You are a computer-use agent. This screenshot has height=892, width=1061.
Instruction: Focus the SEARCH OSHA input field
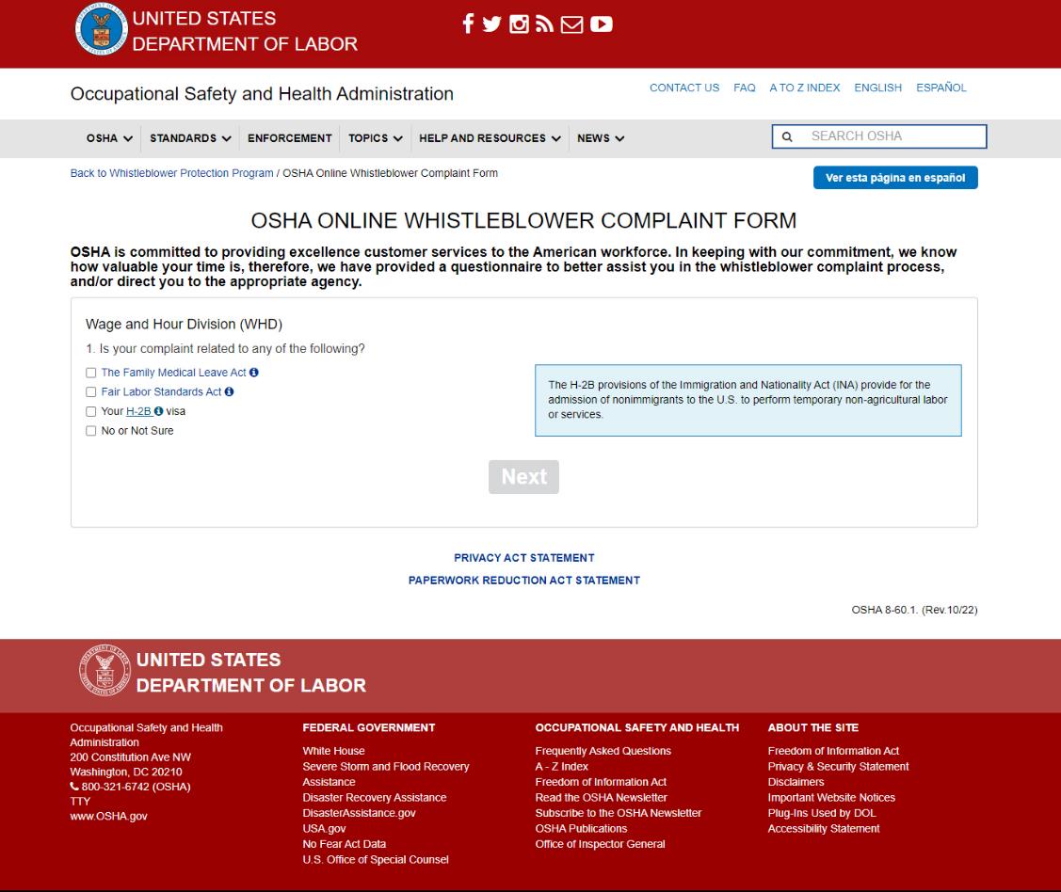pyautogui.click(x=879, y=135)
